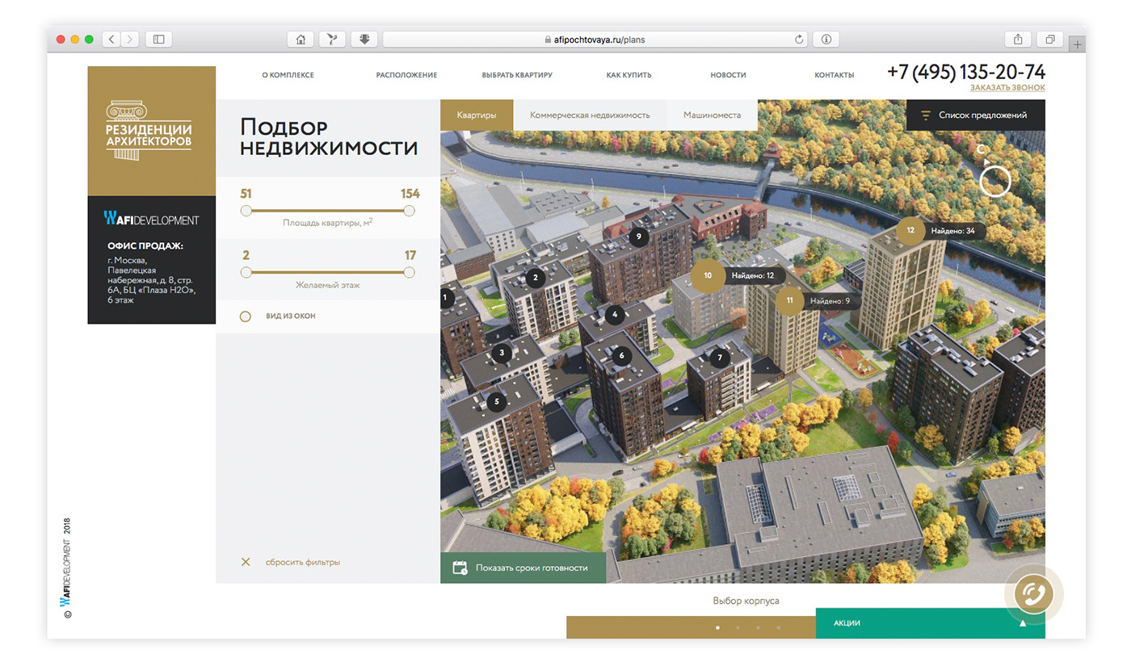The width and height of the screenshot is (1131, 662).
Task: Expand the Акции panel arrow
Action: [1023, 623]
